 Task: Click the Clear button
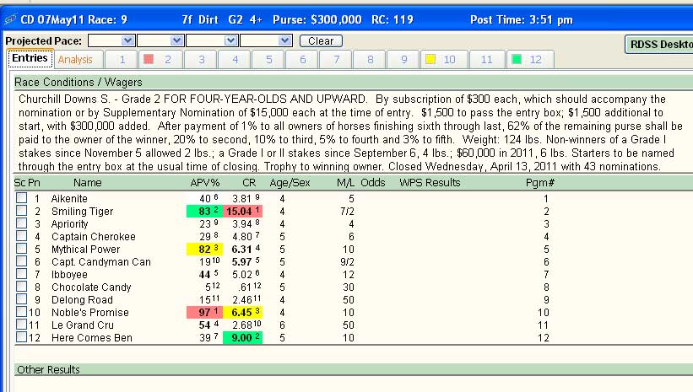point(321,41)
